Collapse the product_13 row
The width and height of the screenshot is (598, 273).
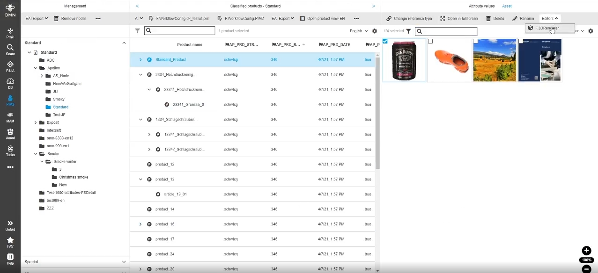click(140, 179)
